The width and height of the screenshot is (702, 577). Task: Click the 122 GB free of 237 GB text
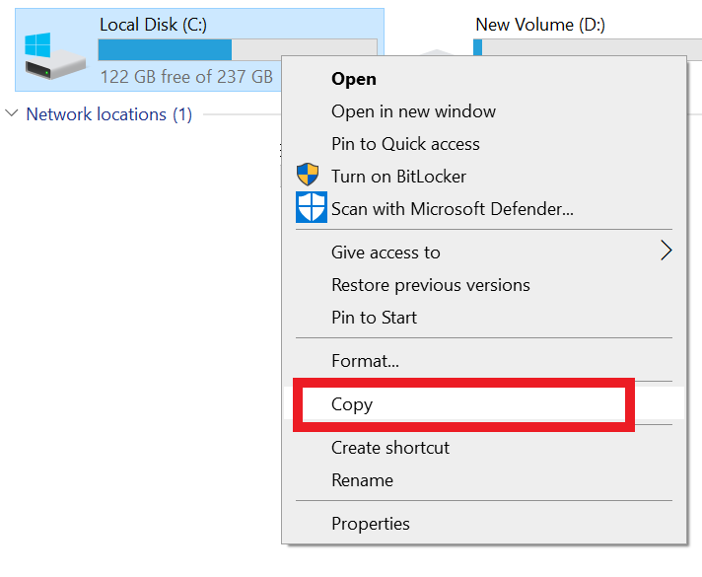(x=185, y=76)
